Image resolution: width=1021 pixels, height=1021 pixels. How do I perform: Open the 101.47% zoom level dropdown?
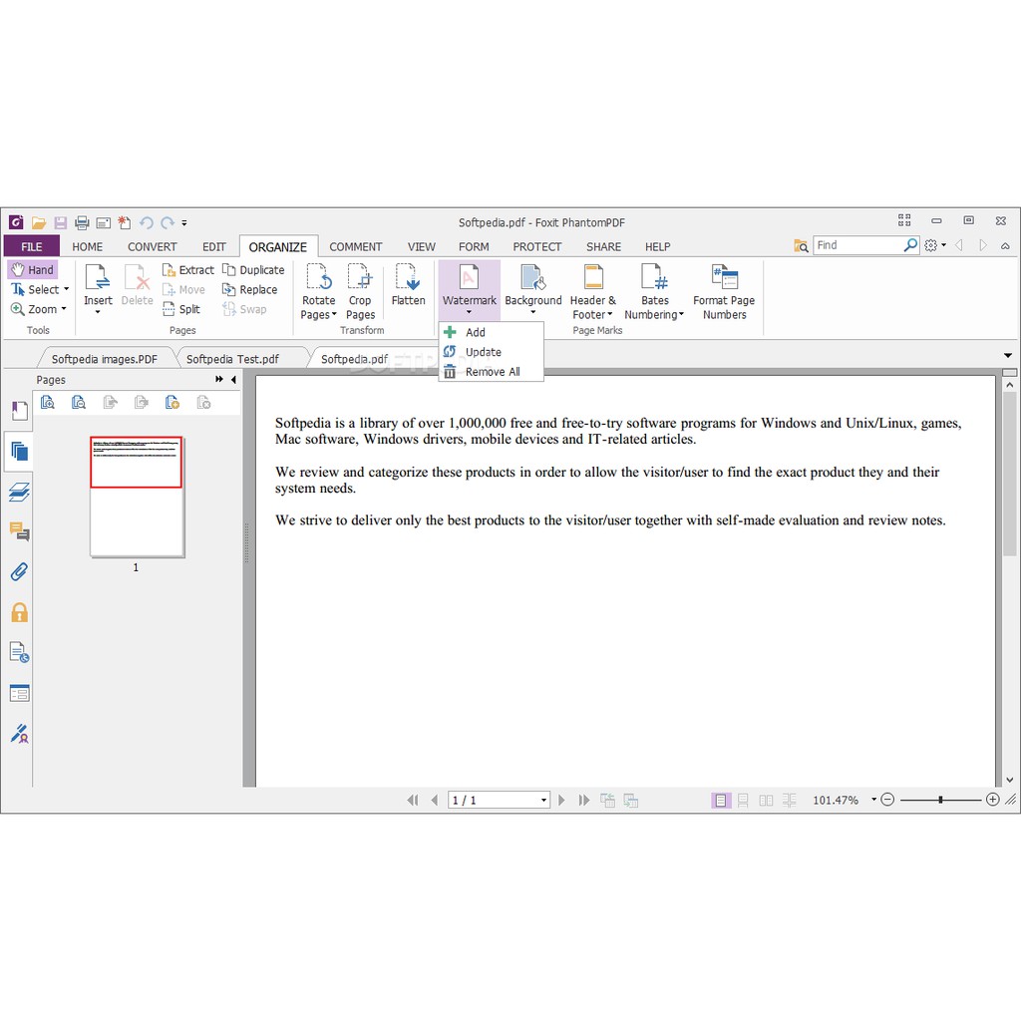[873, 800]
